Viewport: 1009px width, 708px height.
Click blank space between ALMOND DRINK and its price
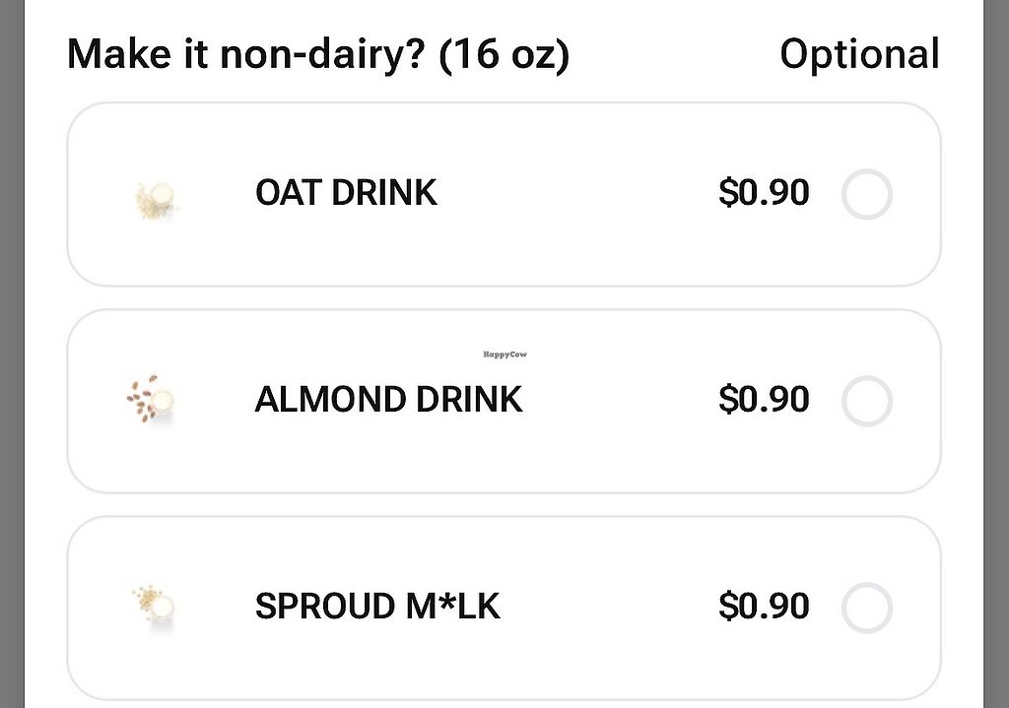point(621,401)
